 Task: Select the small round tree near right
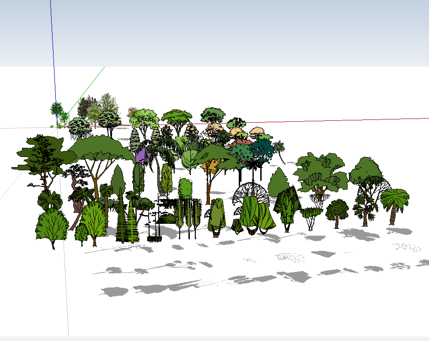337,213
